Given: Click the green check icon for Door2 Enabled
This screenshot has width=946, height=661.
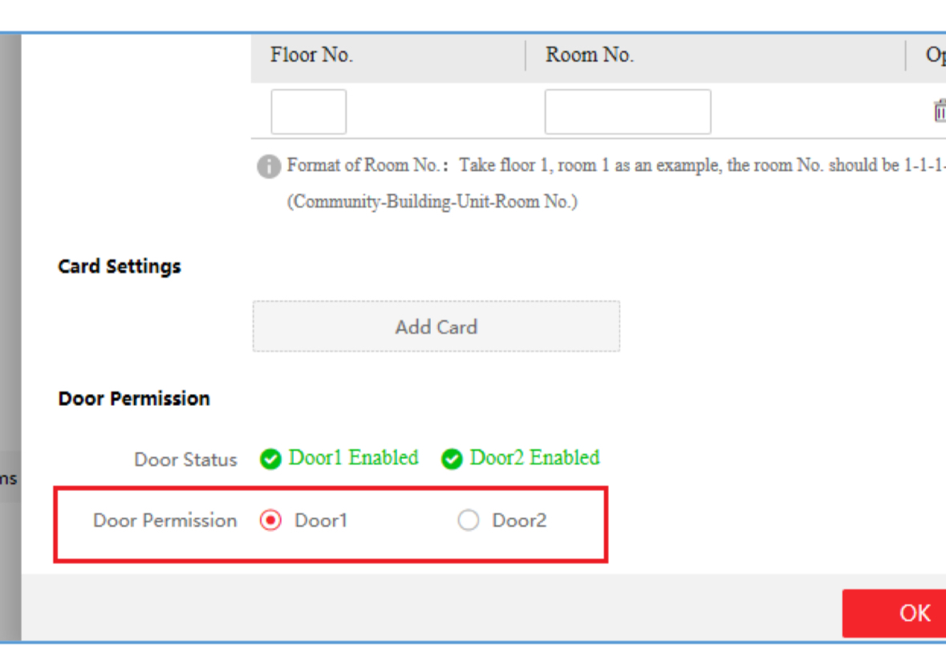Looking at the screenshot, I should [x=453, y=460].
